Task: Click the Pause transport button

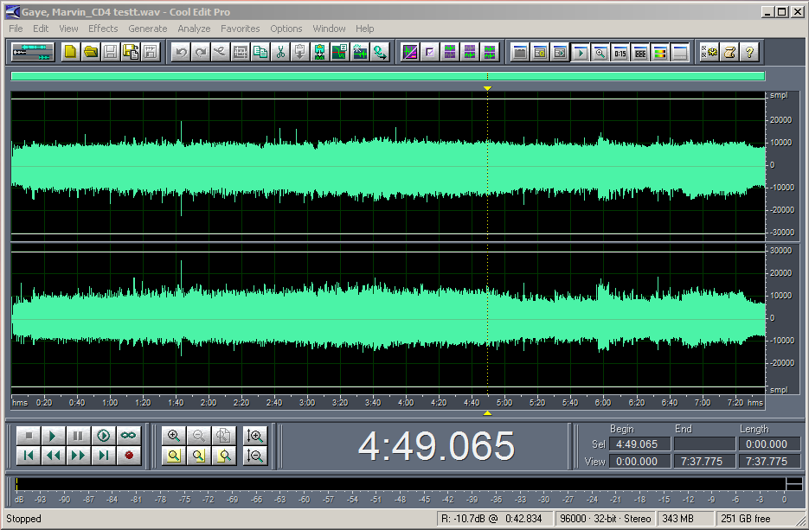Action: point(78,436)
